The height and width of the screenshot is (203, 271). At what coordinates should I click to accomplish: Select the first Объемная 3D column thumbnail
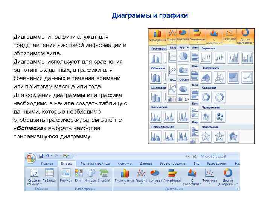click(155, 77)
